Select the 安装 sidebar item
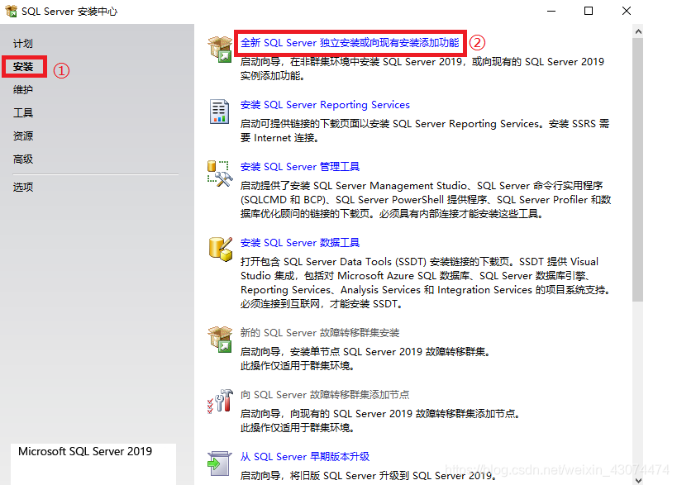 (23, 67)
